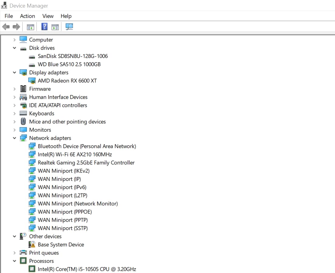
Task: Expand the Keyboards category
Action: point(14,113)
